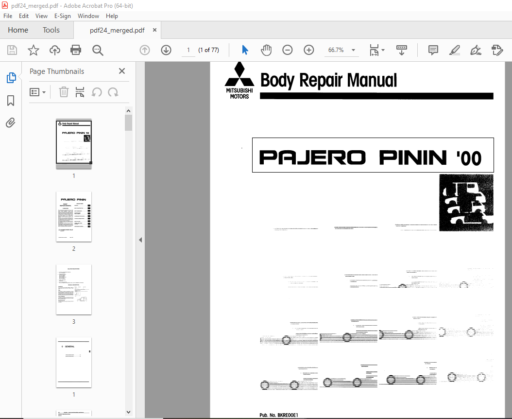512x419 pixels.
Task: Zoom in with the plus button
Action: (309, 50)
